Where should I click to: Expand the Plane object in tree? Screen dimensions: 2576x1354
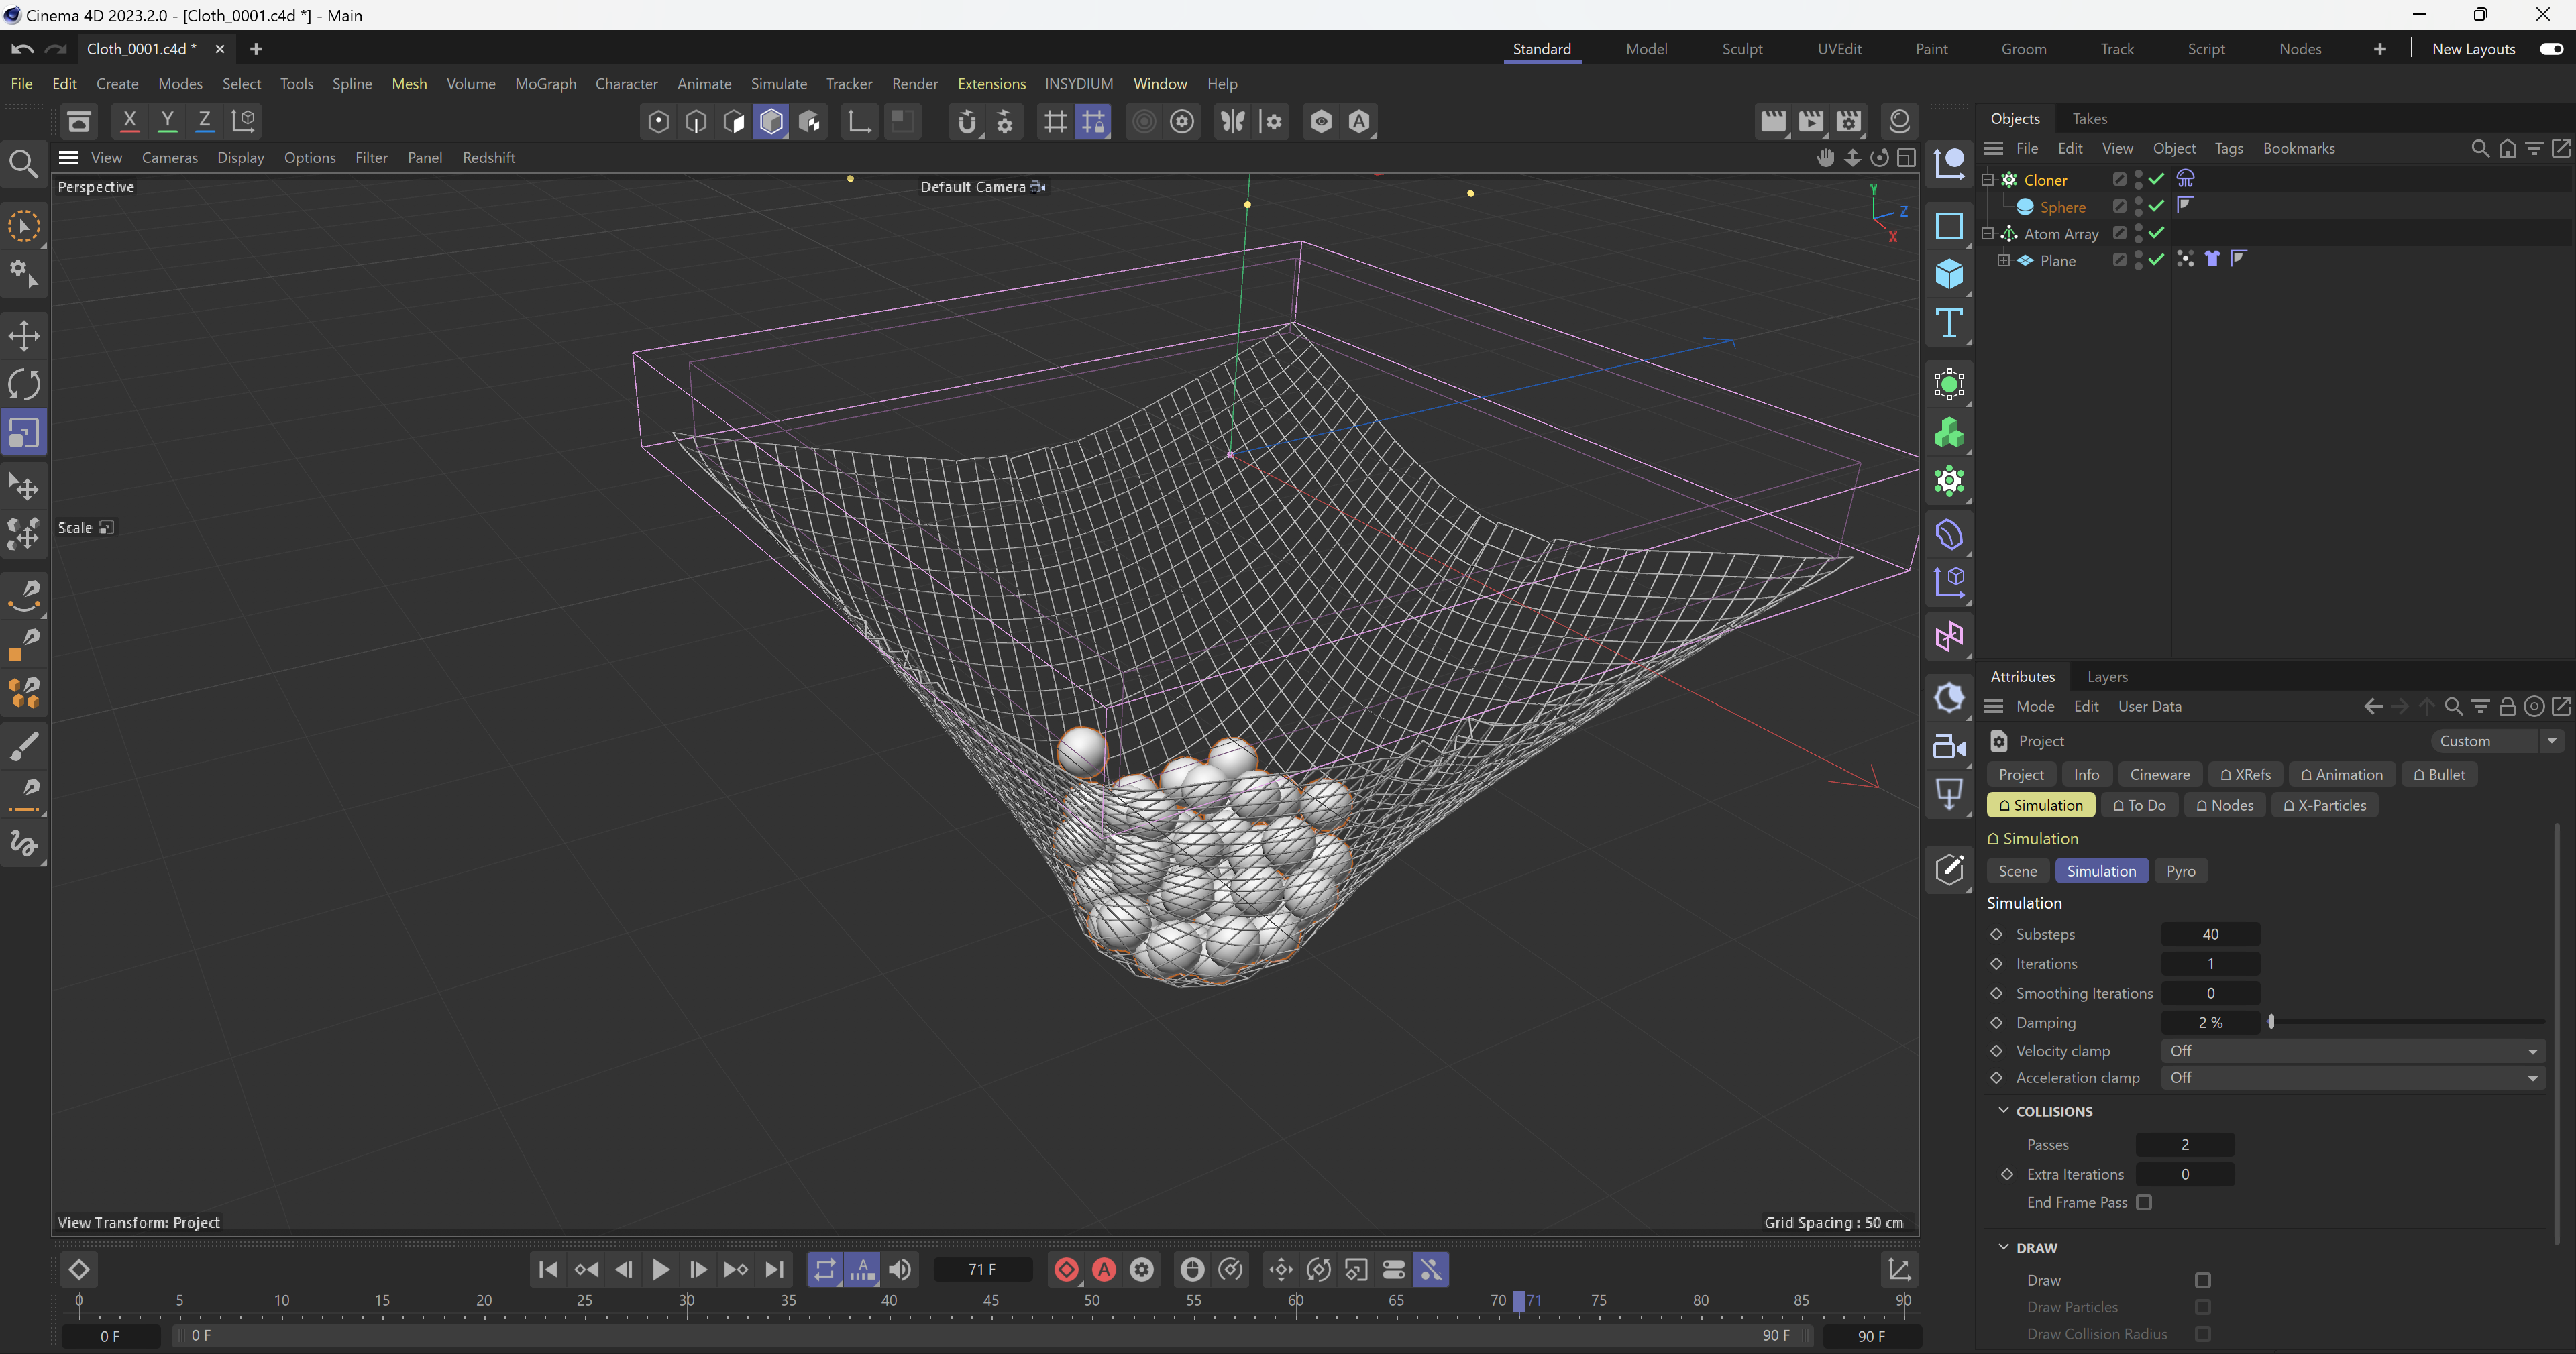[2003, 260]
